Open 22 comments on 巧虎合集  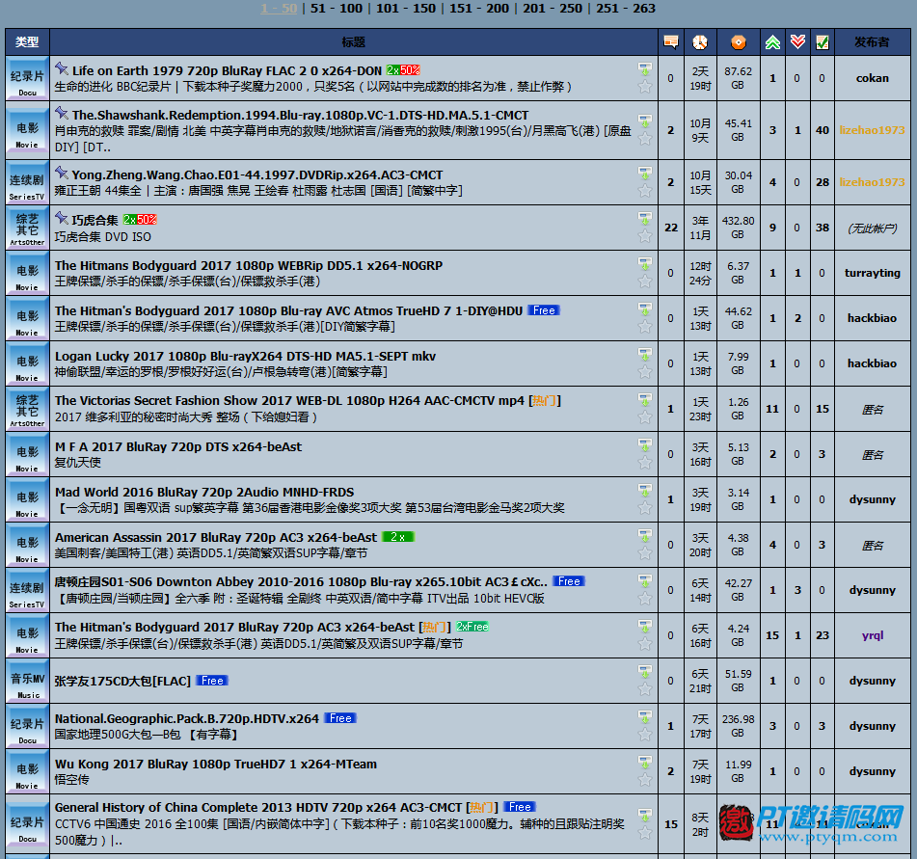[x=671, y=228]
